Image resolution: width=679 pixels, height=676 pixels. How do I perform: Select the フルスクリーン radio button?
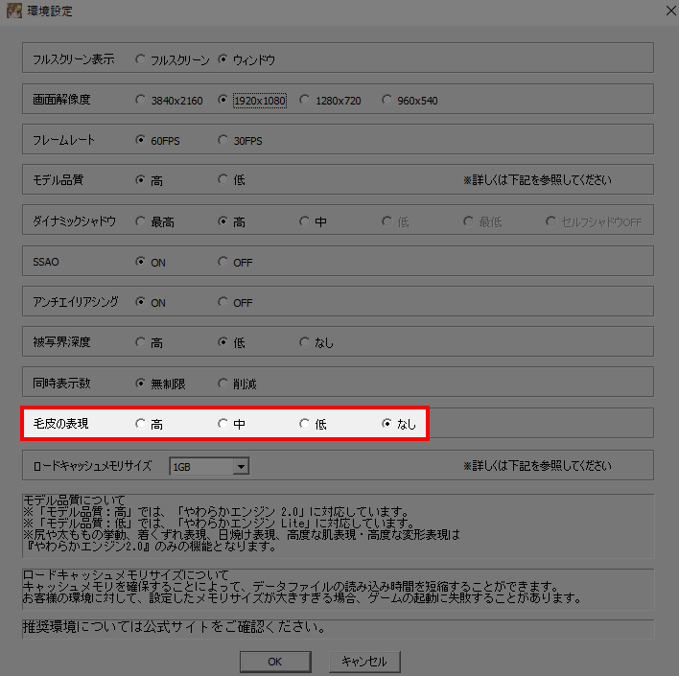pyautogui.click(x=142, y=59)
